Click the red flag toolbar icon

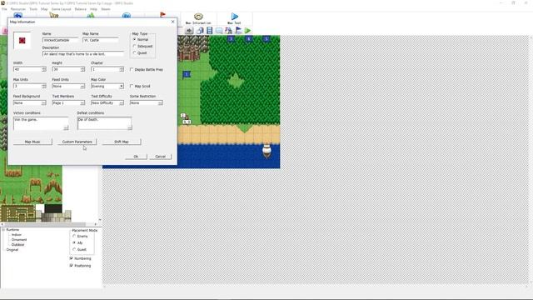click(x=163, y=15)
